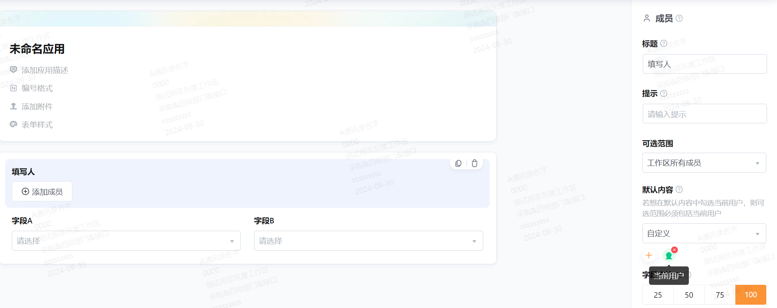Click the help icon next to 提示

pyautogui.click(x=664, y=93)
